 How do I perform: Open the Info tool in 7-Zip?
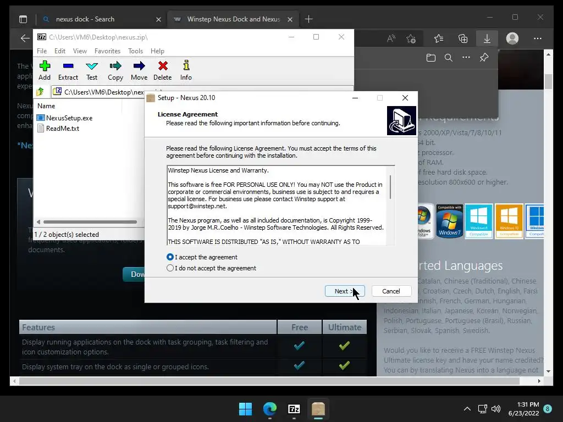click(x=186, y=70)
